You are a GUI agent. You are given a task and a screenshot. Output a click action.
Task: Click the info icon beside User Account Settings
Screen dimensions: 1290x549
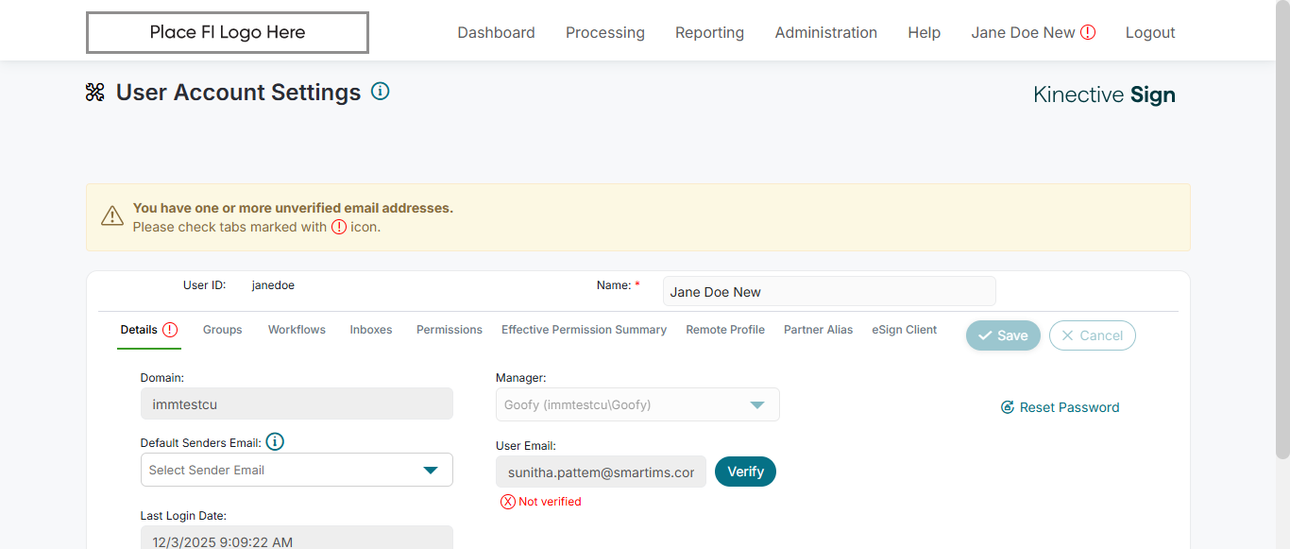point(380,92)
